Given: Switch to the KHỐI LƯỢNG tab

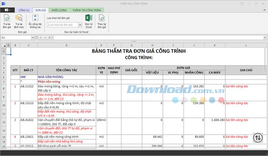Looking at the screenshot, I should (59, 10).
